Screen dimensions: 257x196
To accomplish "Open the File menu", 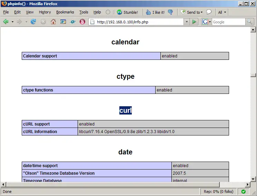I will 6,12.
